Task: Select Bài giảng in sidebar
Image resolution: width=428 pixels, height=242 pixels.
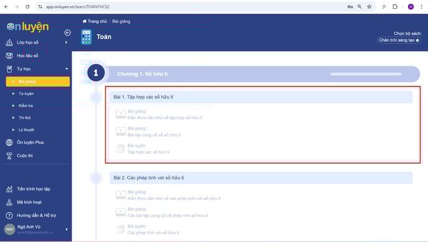Action: [38, 81]
